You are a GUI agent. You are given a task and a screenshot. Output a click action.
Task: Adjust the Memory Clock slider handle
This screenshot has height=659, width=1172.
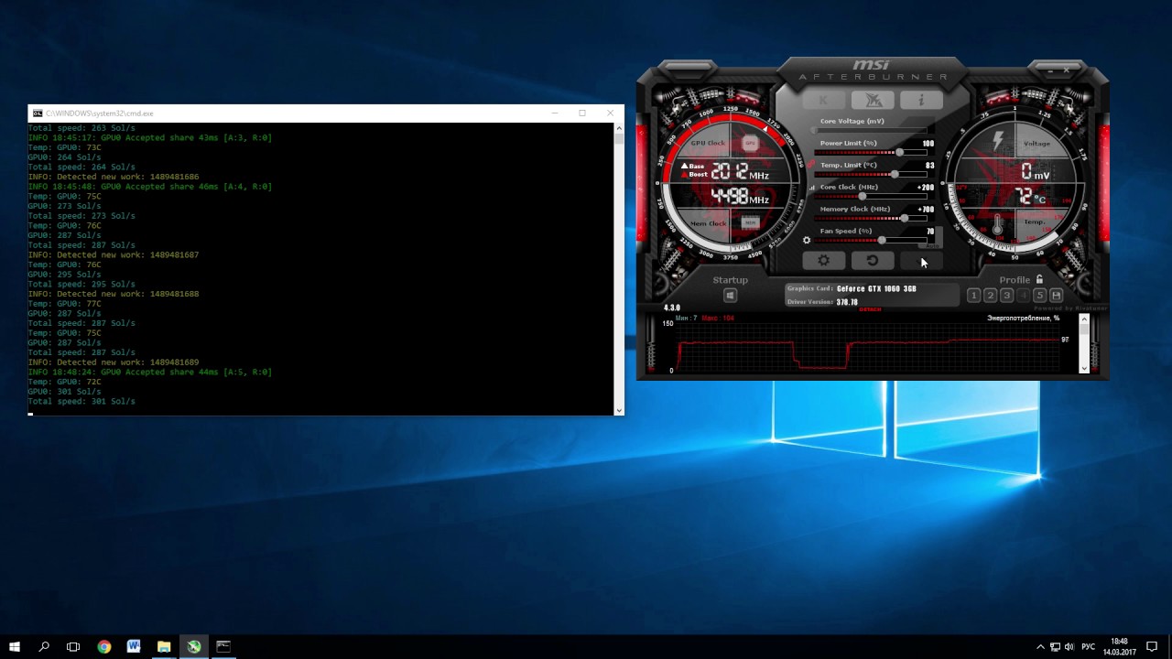905,218
